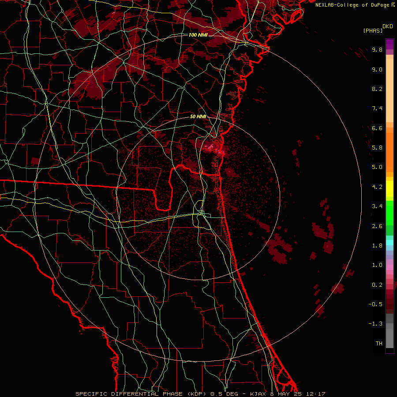397x397 pixels.
Task: Pick the orange band on the color scale
Action: [x=390, y=153]
